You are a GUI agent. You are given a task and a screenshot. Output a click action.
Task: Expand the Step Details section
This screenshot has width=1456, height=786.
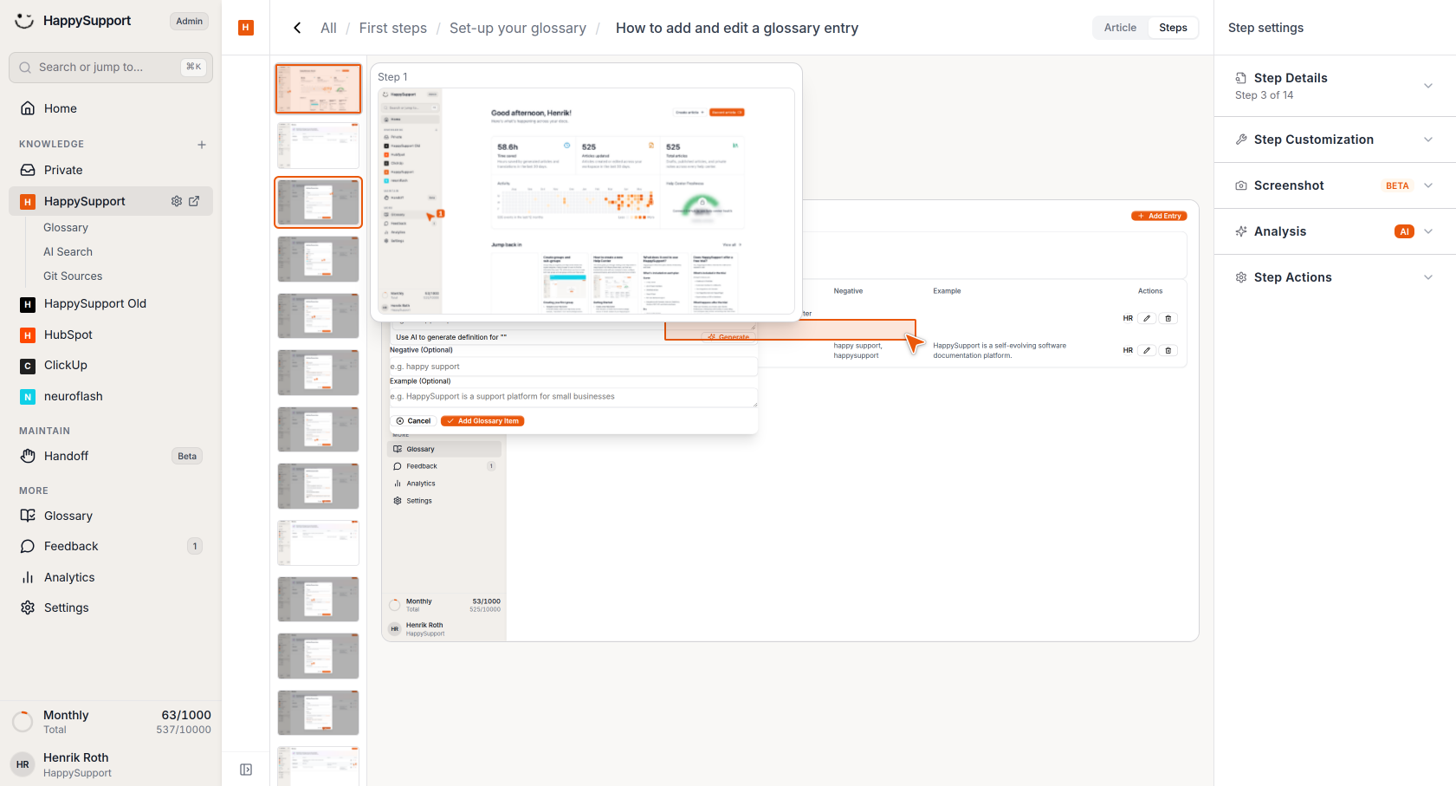click(x=1335, y=86)
